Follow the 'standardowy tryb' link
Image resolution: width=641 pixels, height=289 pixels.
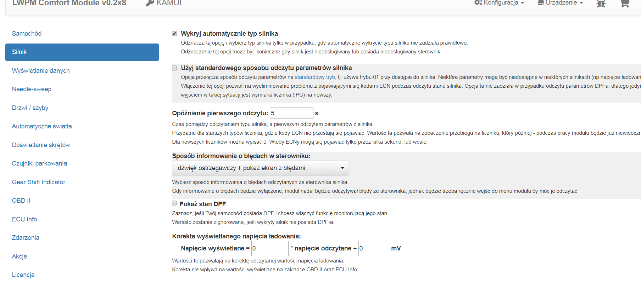(315, 77)
